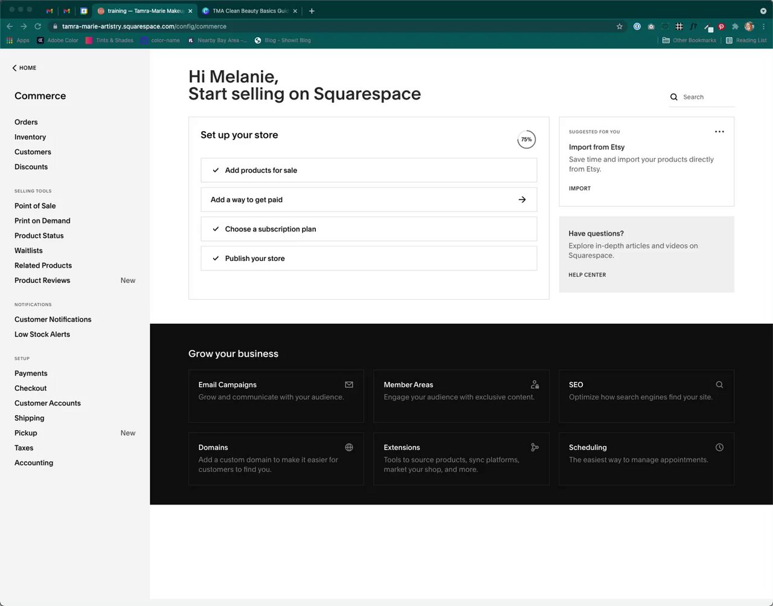Open the Email Campaigns card
The width and height of the screenshot is (773, 606).
[x=276, y=396]
